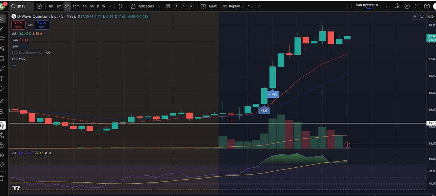Switch to the 2m timeframe
436x196 pixels.
click(x=58, y=6)
